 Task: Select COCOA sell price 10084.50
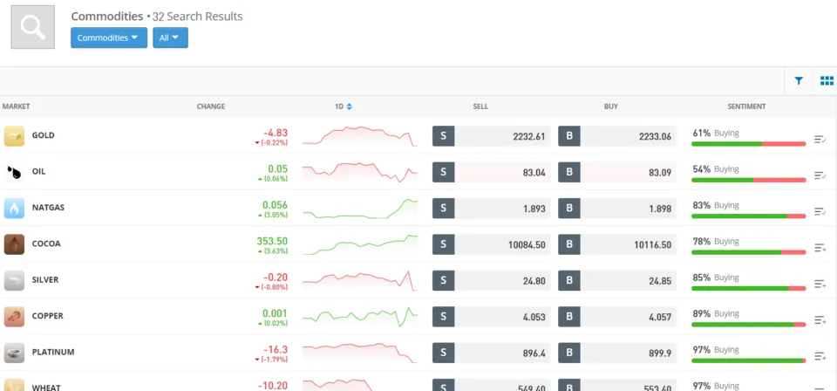(x=527, y=244)
